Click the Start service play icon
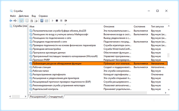The width and height of the screenshot is (179, 111). point(53,21)
